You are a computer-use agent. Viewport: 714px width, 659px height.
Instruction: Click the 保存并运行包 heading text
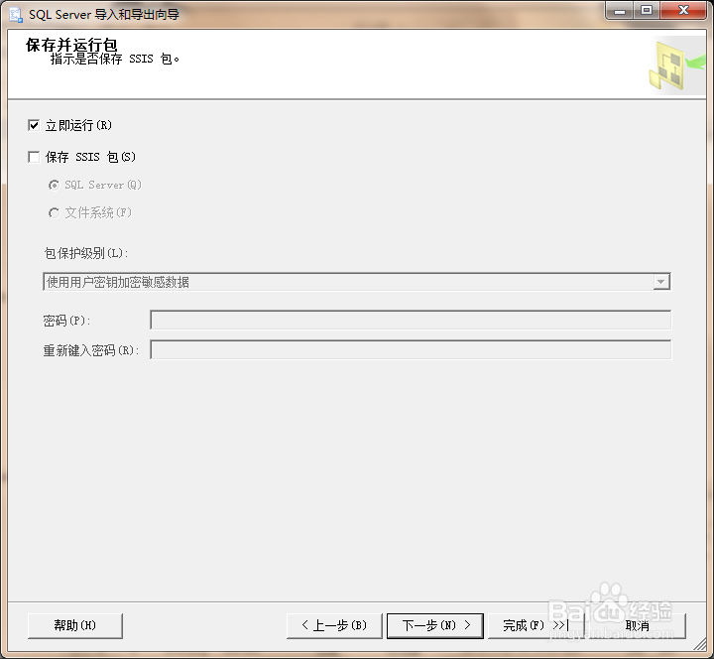[71, 45]
